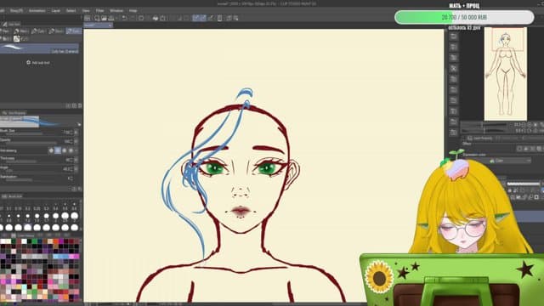The height and width of the screenshot is (306, 544).
Task: Select anti-aliasing None option
Action: 51,150
